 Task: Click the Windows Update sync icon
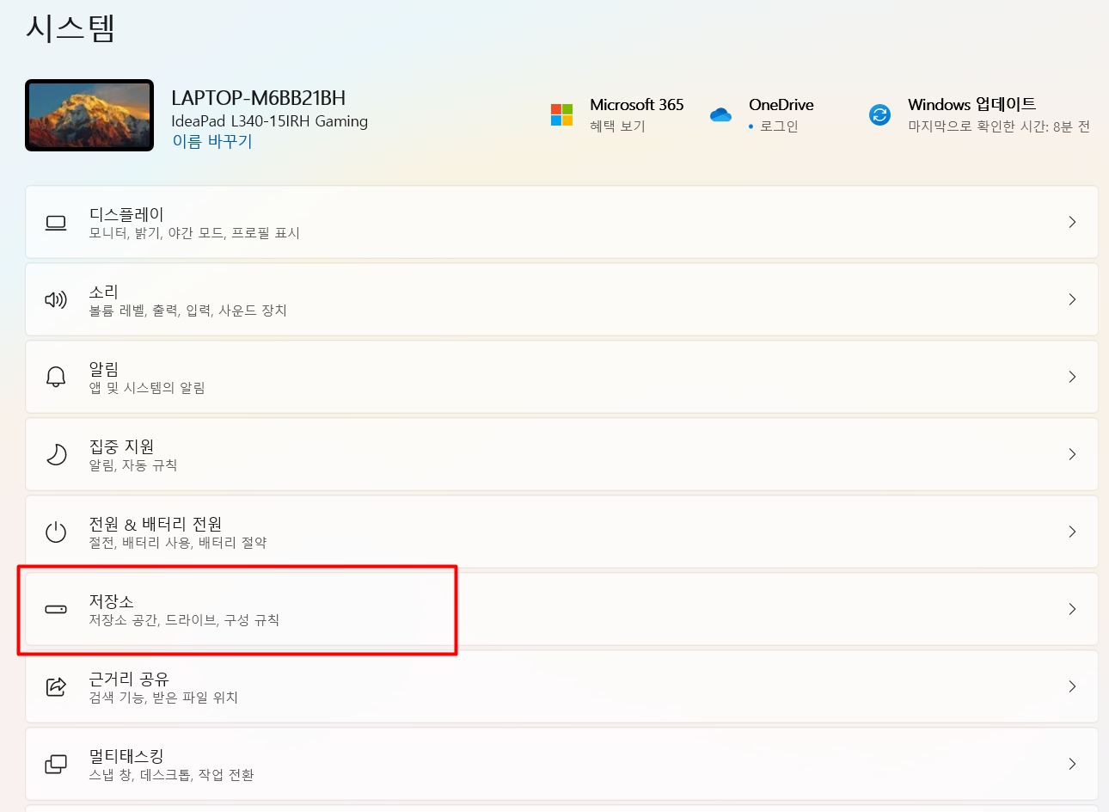click(x=879, y=114)
